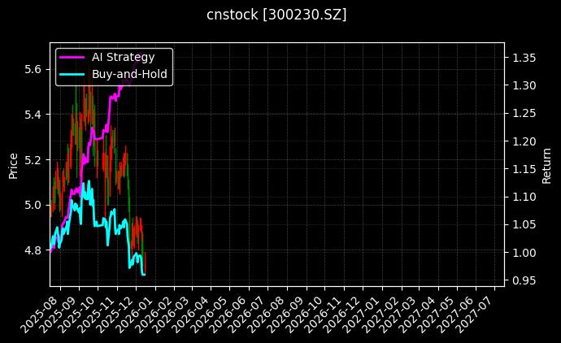
Task: Click the 2026-01 date tick label
Action: tap(137, 310)
